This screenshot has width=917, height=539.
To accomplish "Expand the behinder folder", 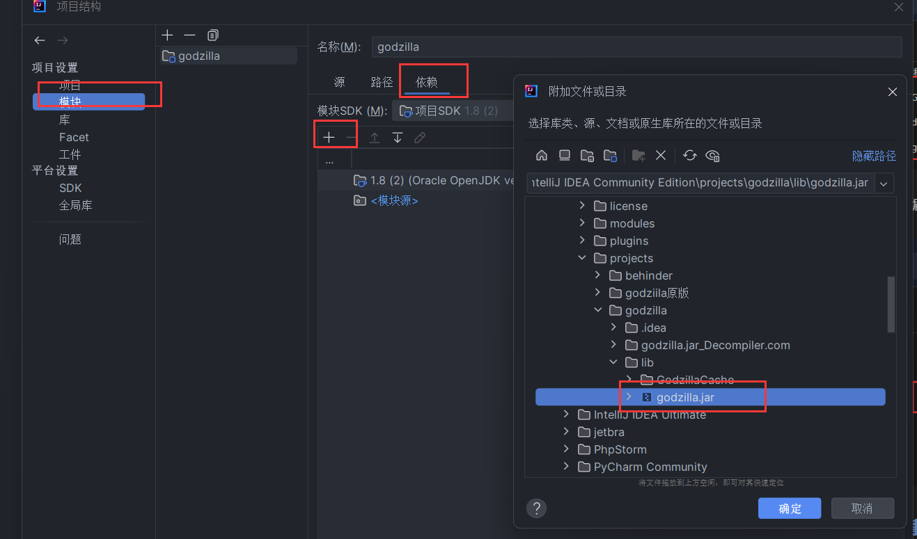I will click(598, 275).
